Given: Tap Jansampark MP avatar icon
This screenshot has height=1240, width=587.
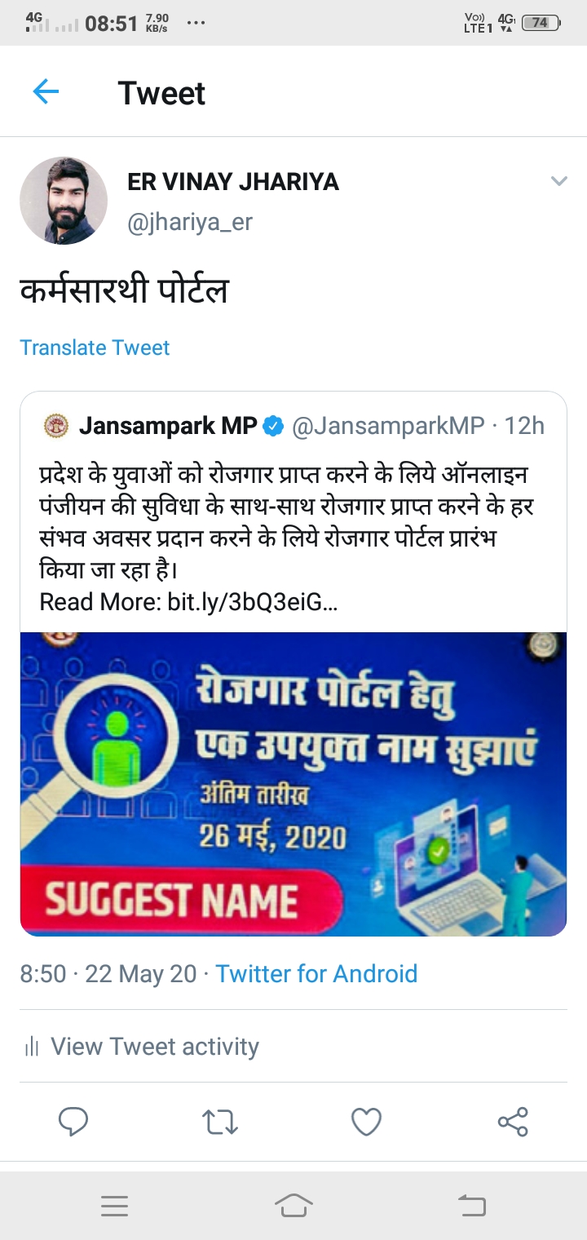Looking at the screenshot, I should [x=56, y=426].
